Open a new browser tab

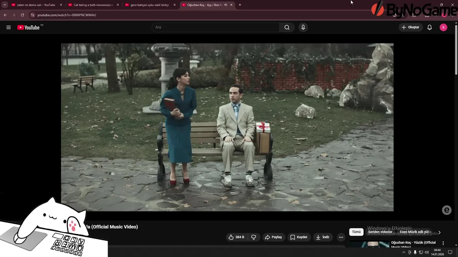point(240,5)
